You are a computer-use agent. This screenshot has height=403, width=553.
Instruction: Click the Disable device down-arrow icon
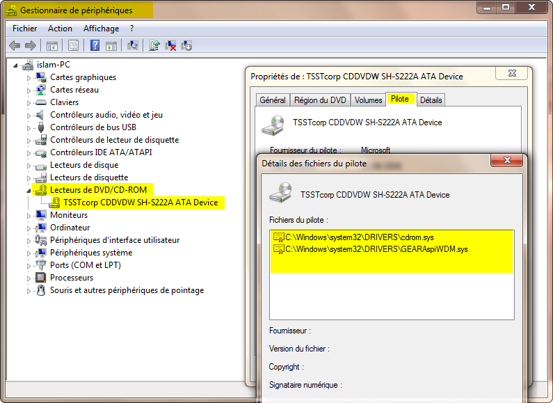pyautogui.click(x=186, y=46)
